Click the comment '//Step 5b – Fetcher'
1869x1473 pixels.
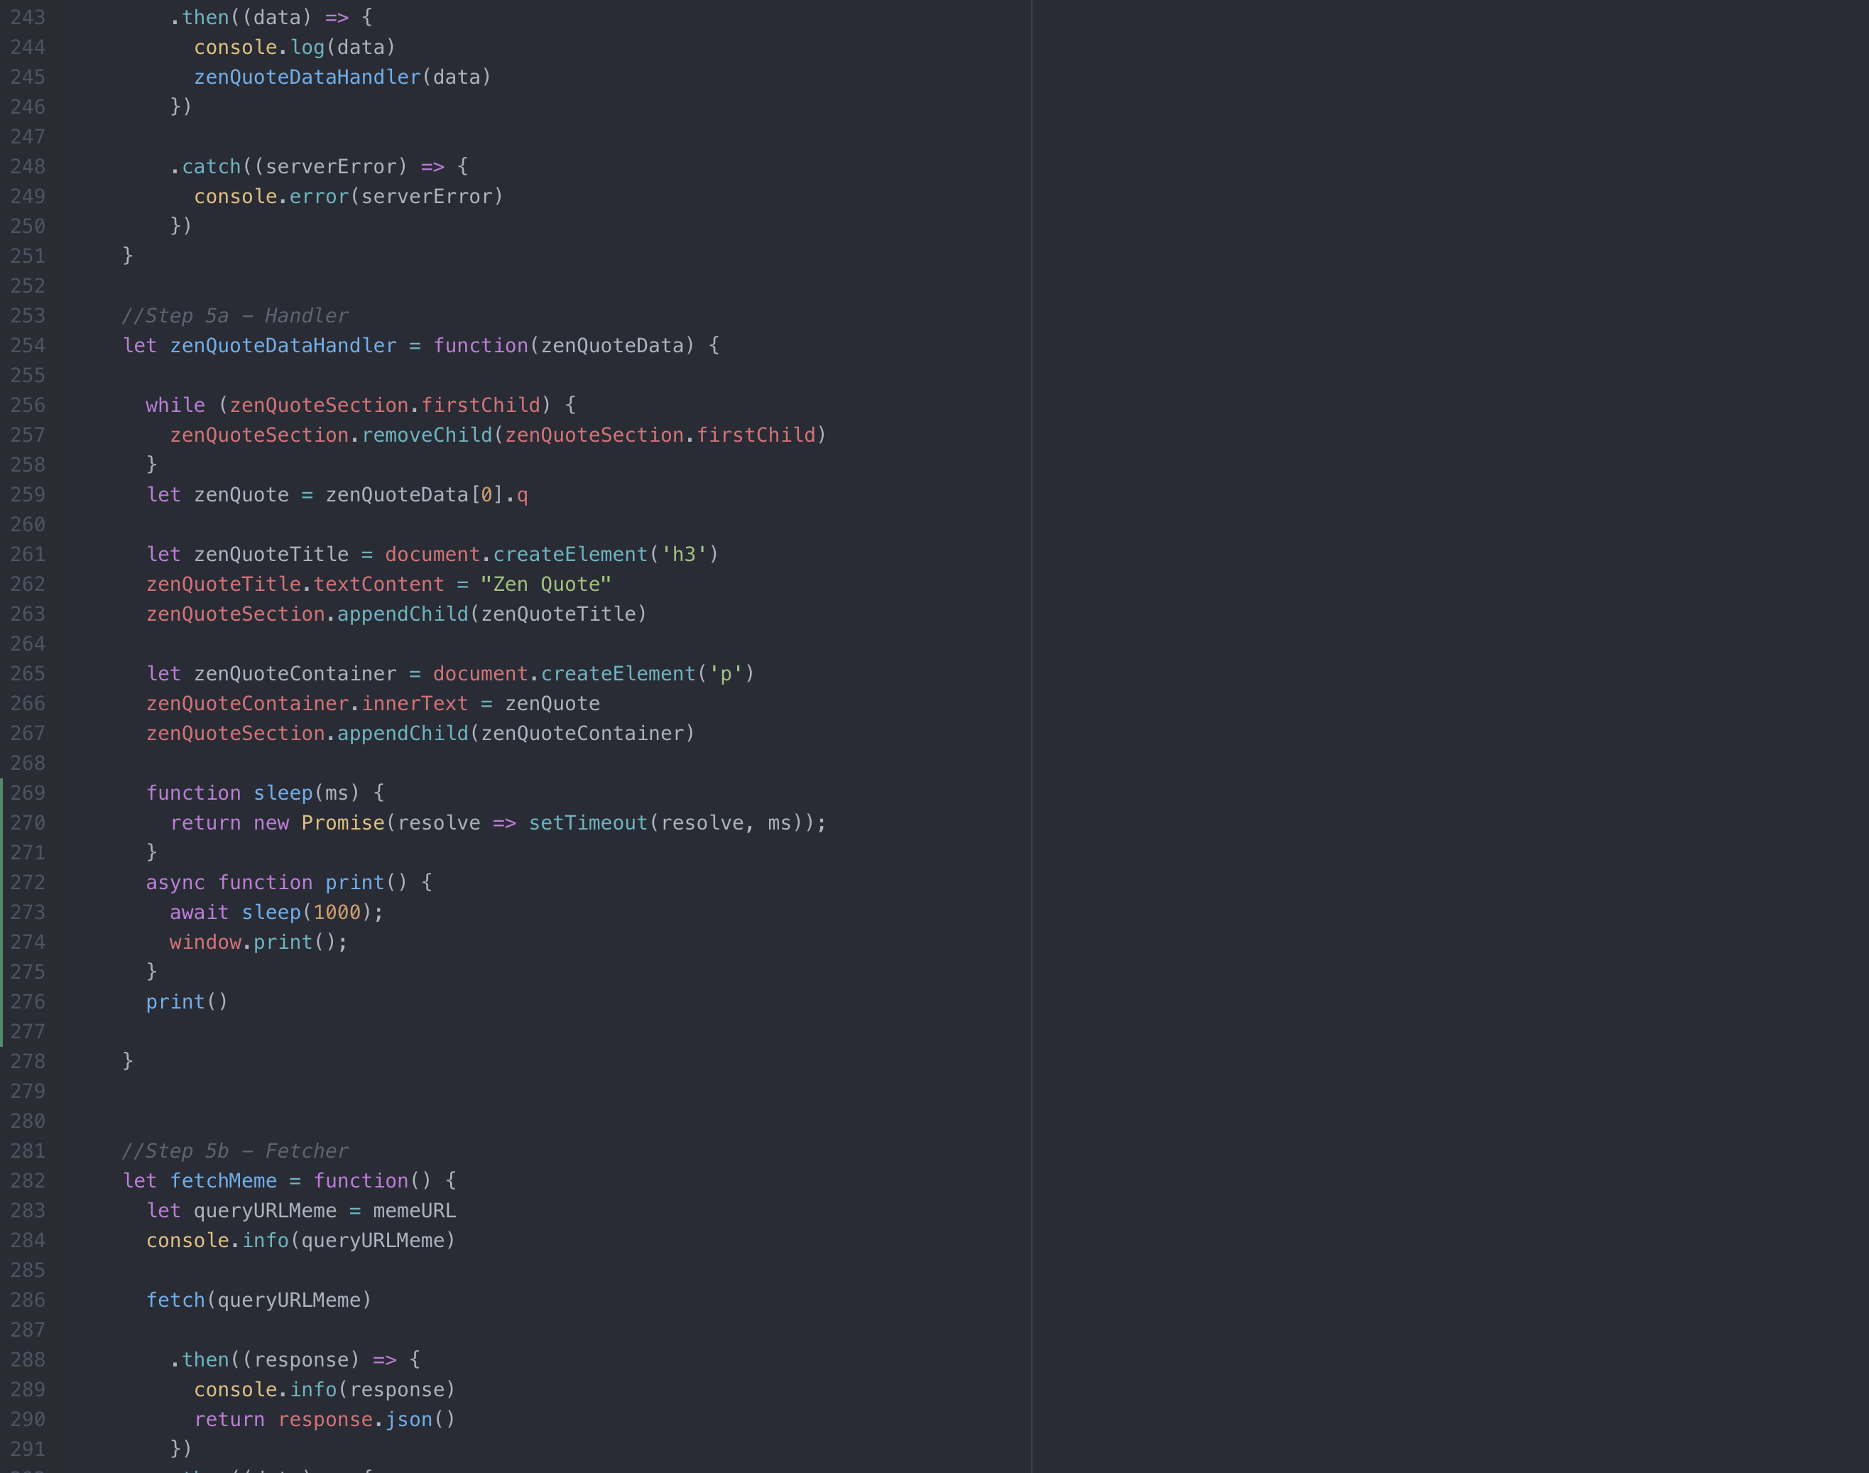[x=235, y=1151]
